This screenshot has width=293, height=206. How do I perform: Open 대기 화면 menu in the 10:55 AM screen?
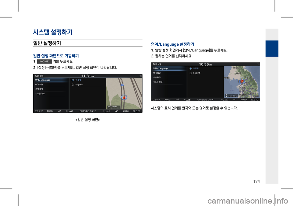point(169,73)
